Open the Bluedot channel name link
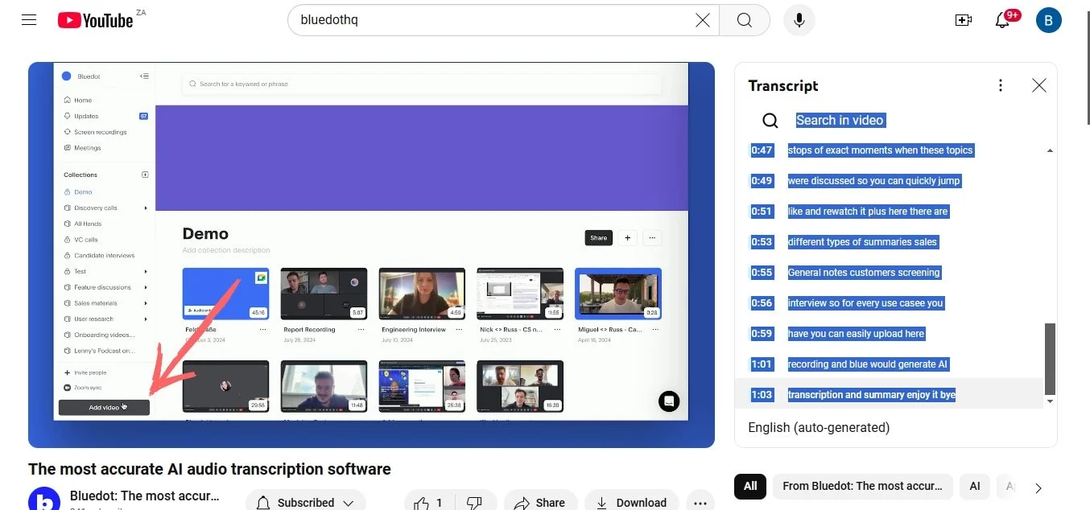The image size is (1090, 510). [145, 496]
